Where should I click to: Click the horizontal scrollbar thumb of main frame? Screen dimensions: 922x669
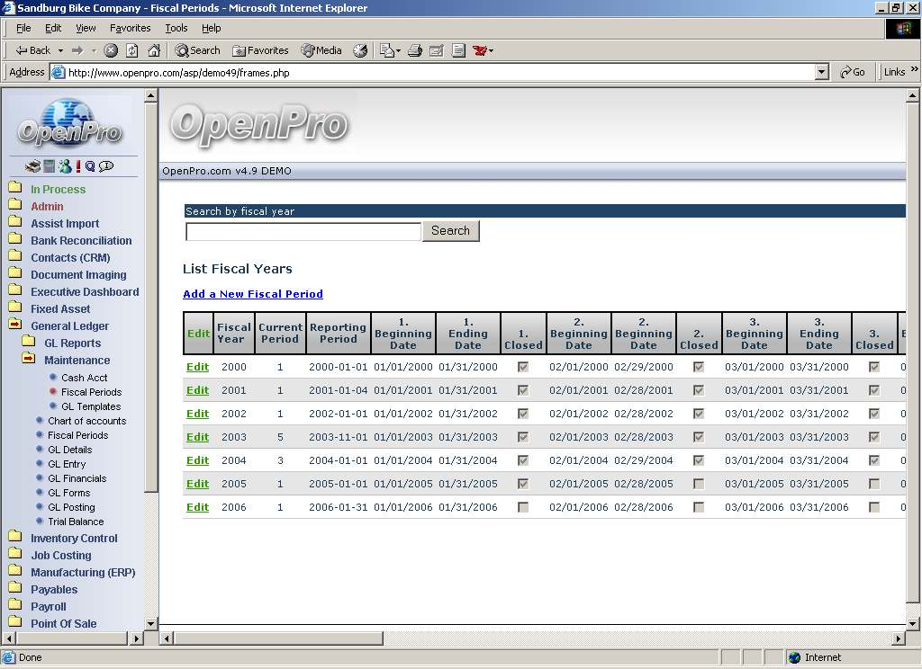[x=270, y=638]
